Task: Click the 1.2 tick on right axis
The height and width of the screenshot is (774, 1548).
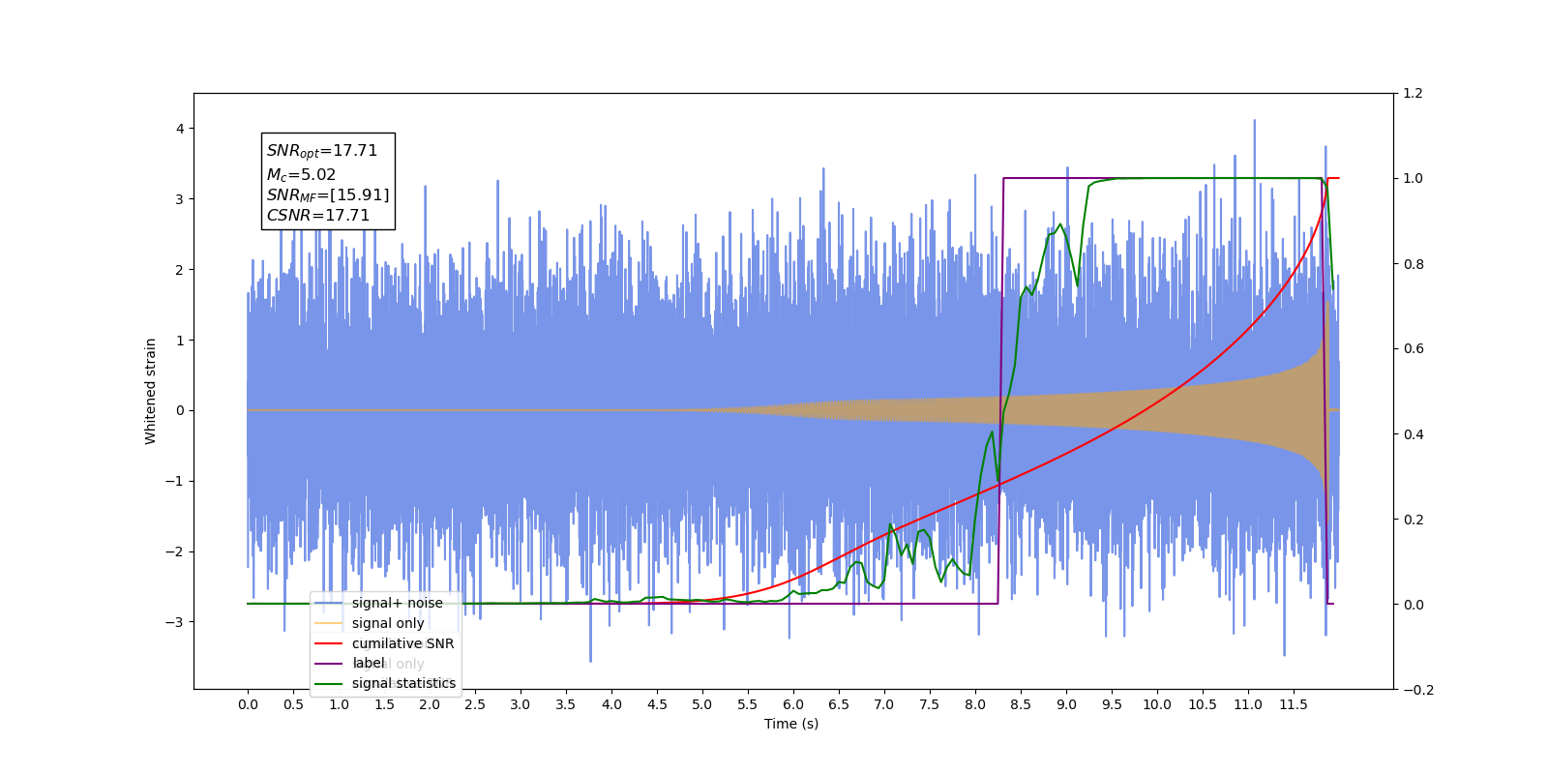Action: click(1414, 94)
